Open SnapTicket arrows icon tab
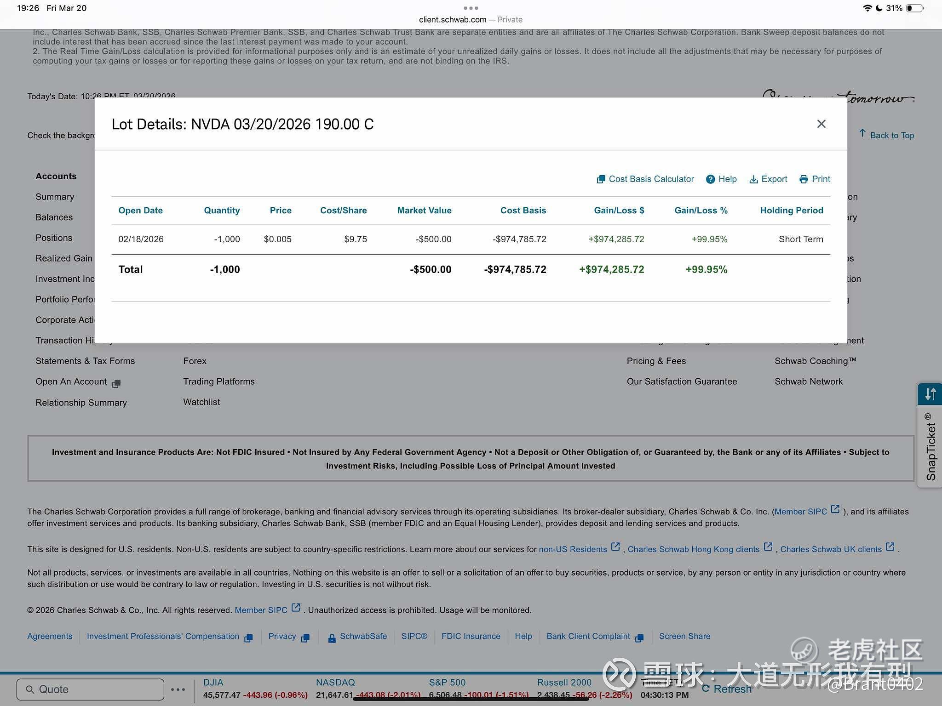This screenshot has width=942, height=706. point(930,394)
